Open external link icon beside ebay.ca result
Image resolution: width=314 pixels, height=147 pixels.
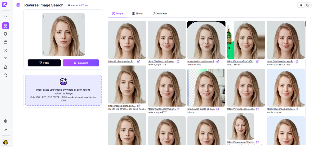[x=257, y=61]
